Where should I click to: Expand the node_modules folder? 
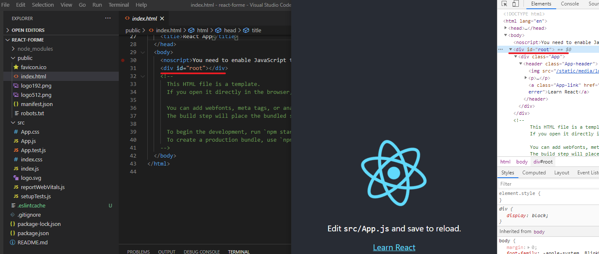pyautogui.click(x=35, y=49)
